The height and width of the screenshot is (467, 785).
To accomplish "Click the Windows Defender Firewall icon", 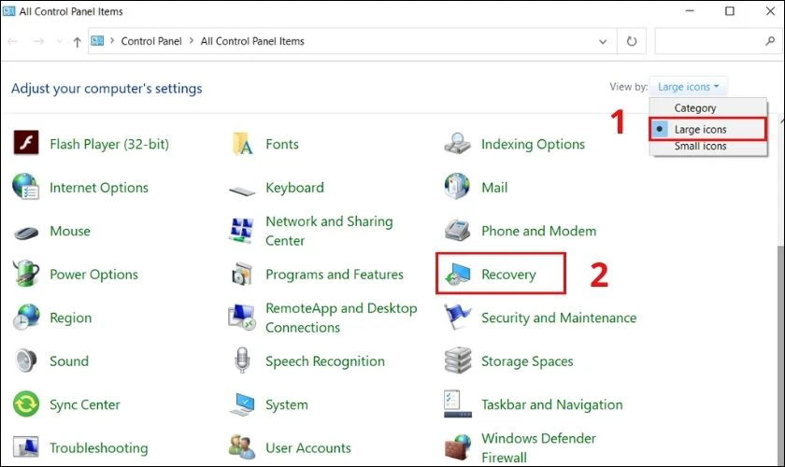I will coord(457,447).
